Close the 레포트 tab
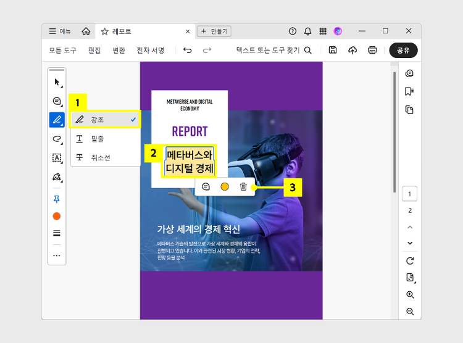Image resolution: width=463 pixels, height=343 pixels. point(188,31)
